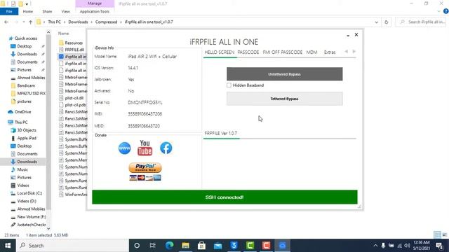Screen dimensions: 449x252
Task: Open OneDrive in navigation pane
Action: pos(22,112)
